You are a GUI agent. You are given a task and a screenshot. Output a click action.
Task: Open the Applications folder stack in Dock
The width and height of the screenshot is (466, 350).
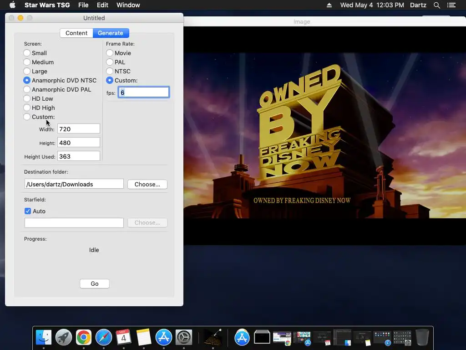tap(242, 337)
